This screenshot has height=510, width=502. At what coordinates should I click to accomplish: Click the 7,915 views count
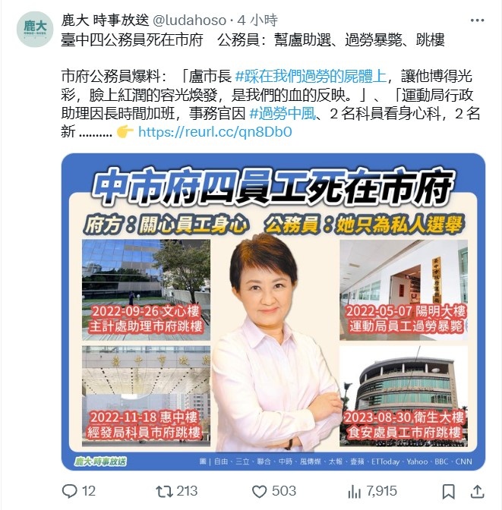tap(381, 491)
